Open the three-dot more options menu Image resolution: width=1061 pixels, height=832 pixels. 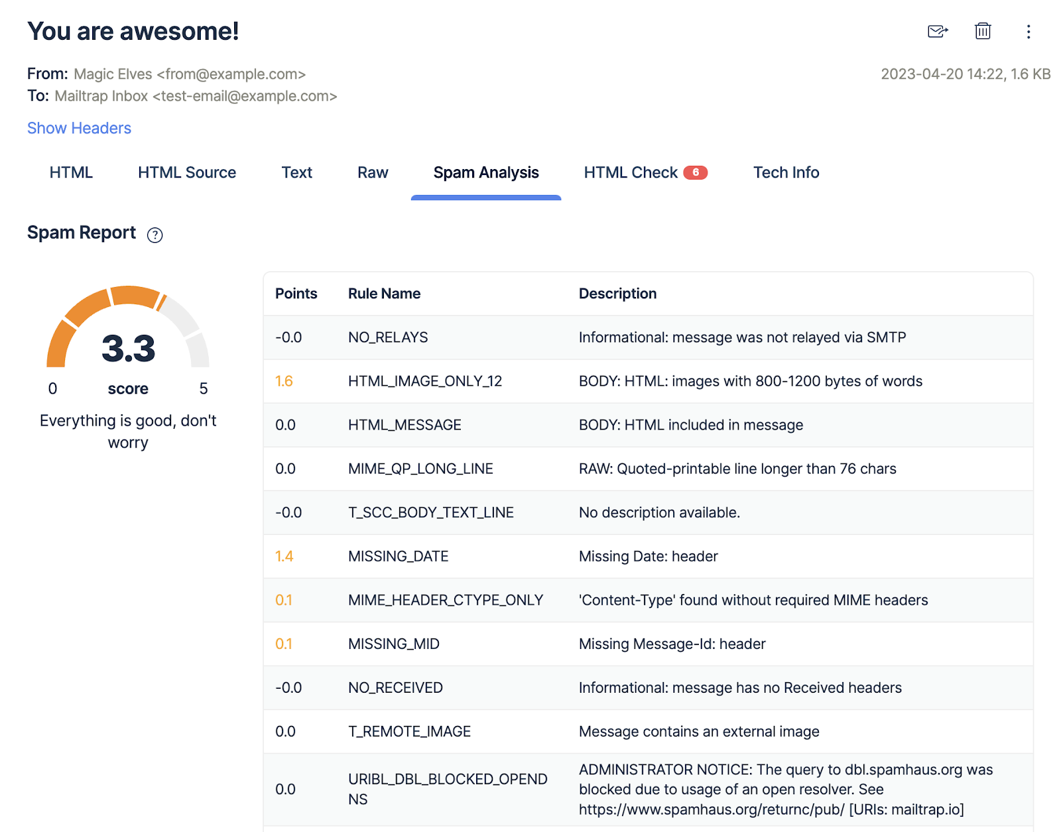(x=1029, y=32)
